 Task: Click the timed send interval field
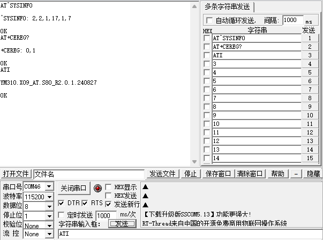pos(106,215)
